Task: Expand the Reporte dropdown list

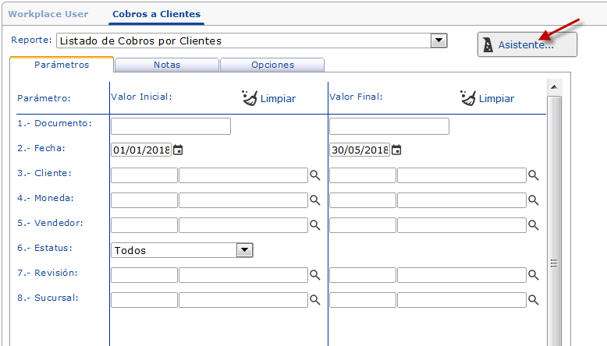Action: 439,41
